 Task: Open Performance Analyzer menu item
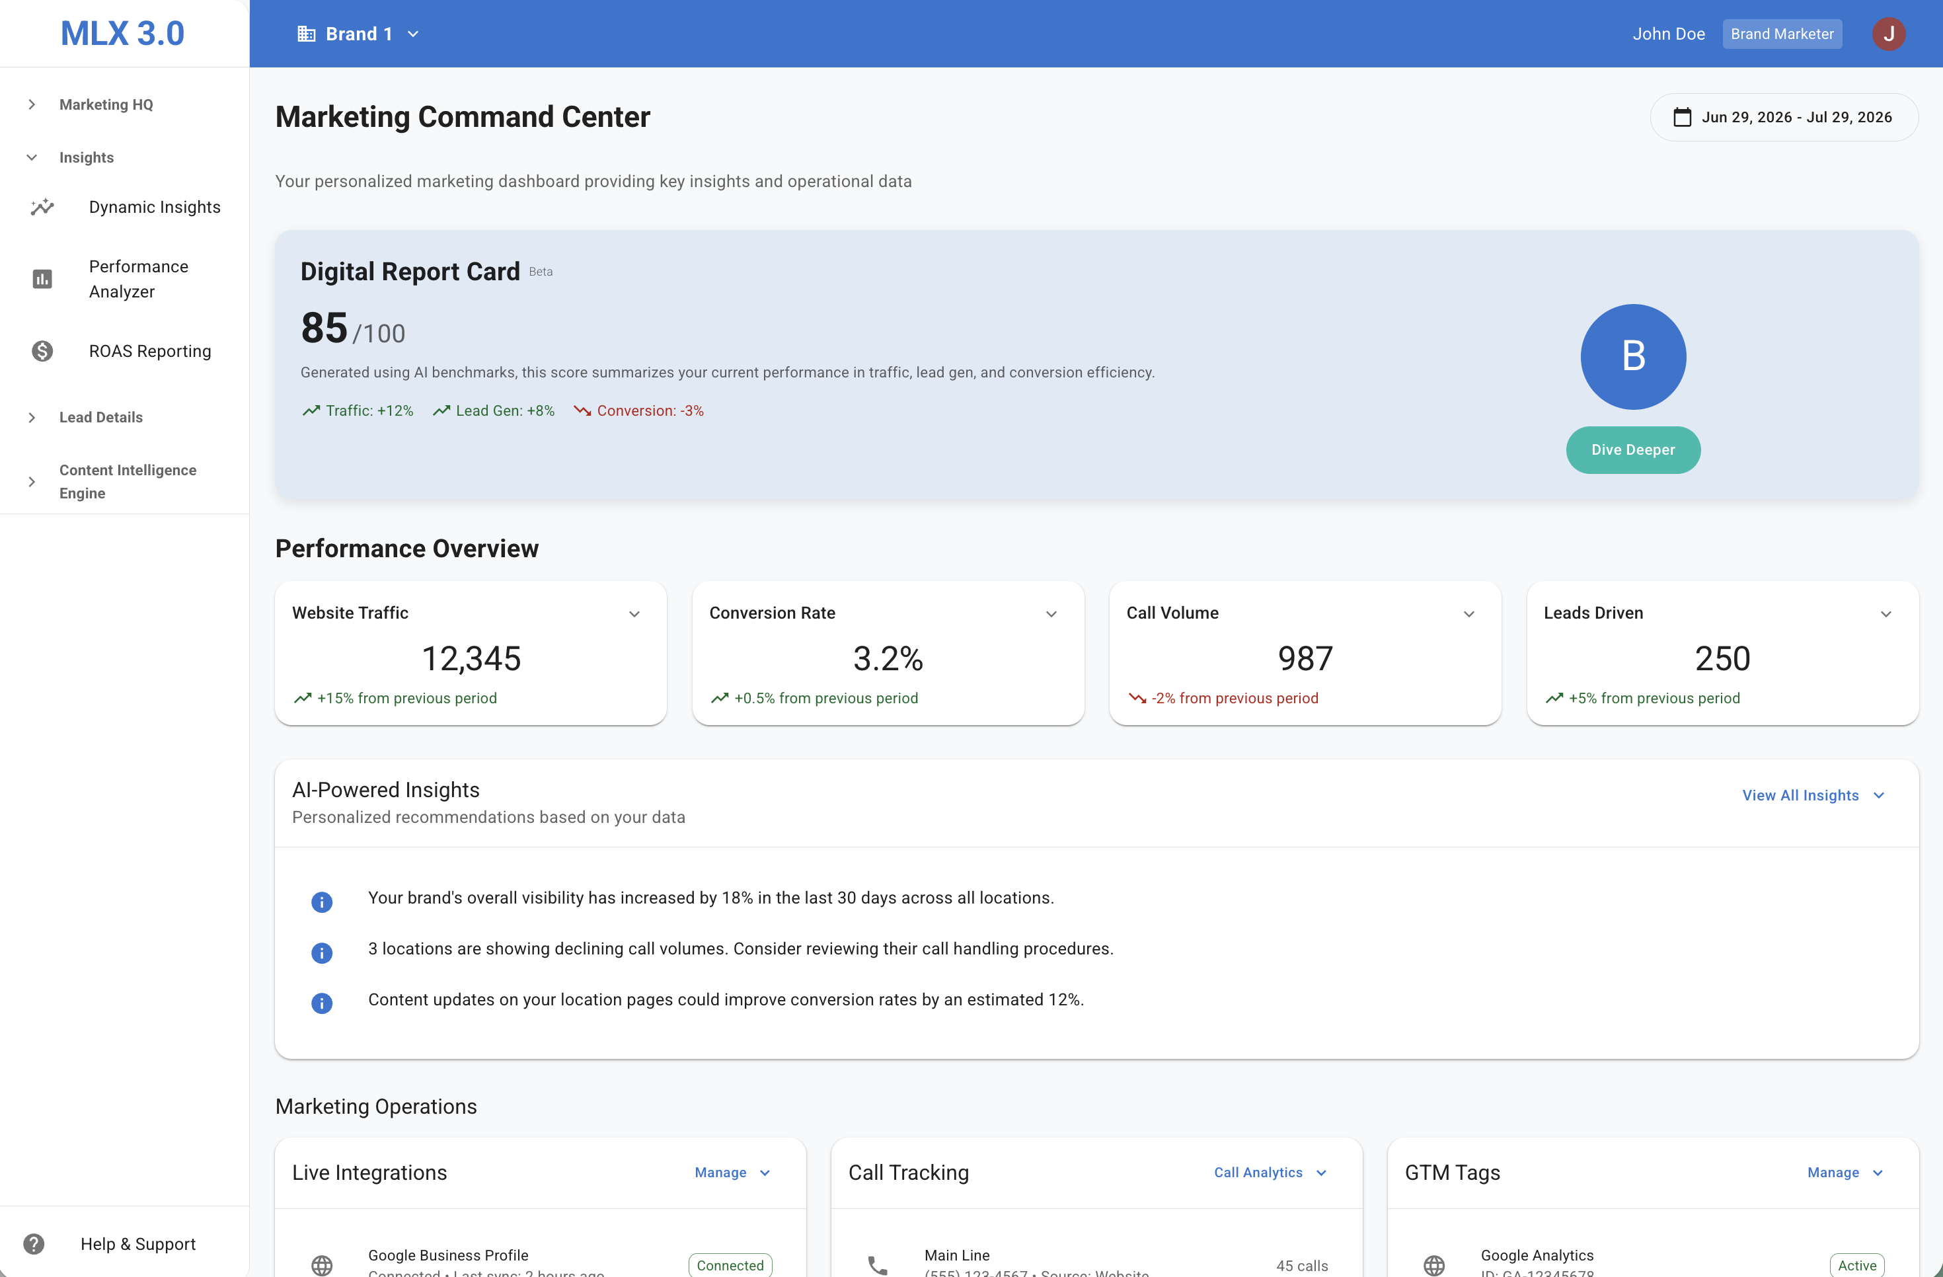(124, 279)
